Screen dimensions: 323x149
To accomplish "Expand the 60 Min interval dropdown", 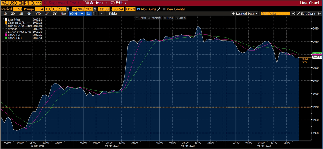I will pyautogui.click(x=77, y=13).
